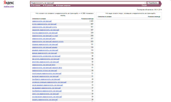The width and height of the screenshot is (171, 102).
Task: Open 'коммерческая недвижимость за границей' link
Action: click(x=47, y=97)
